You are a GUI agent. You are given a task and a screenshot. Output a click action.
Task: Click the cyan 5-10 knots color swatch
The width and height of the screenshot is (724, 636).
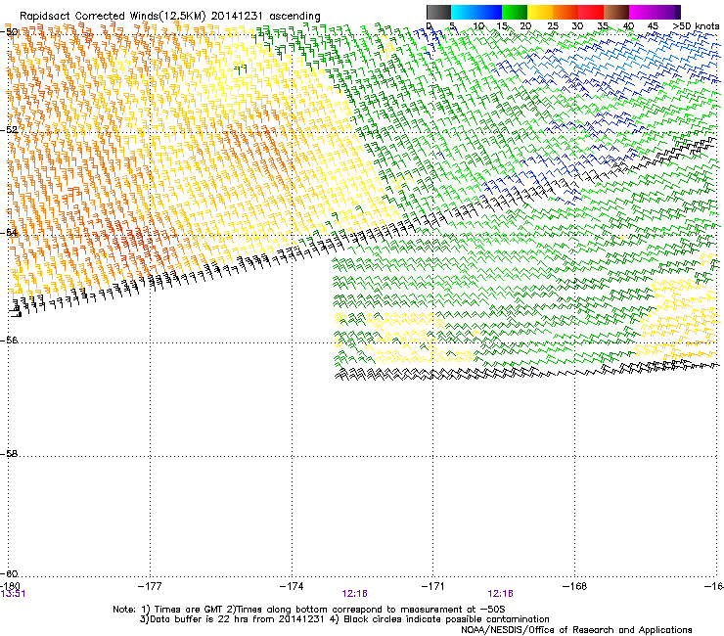(x=464, y=12)
